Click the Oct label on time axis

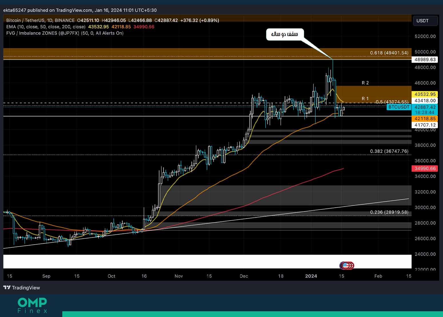point(111,276)
